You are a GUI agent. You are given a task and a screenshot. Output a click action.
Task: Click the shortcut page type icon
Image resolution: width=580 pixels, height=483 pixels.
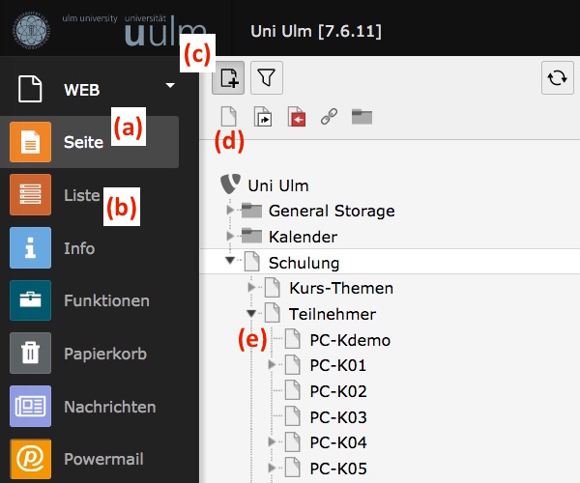click(263, 118)
